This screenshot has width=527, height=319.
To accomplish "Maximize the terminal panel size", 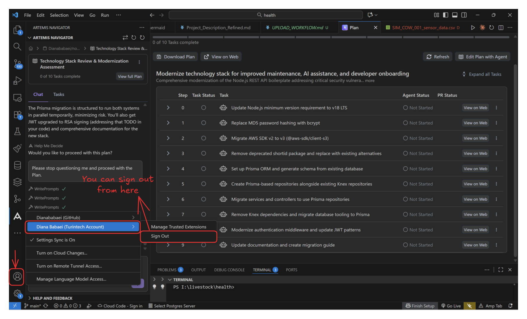I will point(501,270).
